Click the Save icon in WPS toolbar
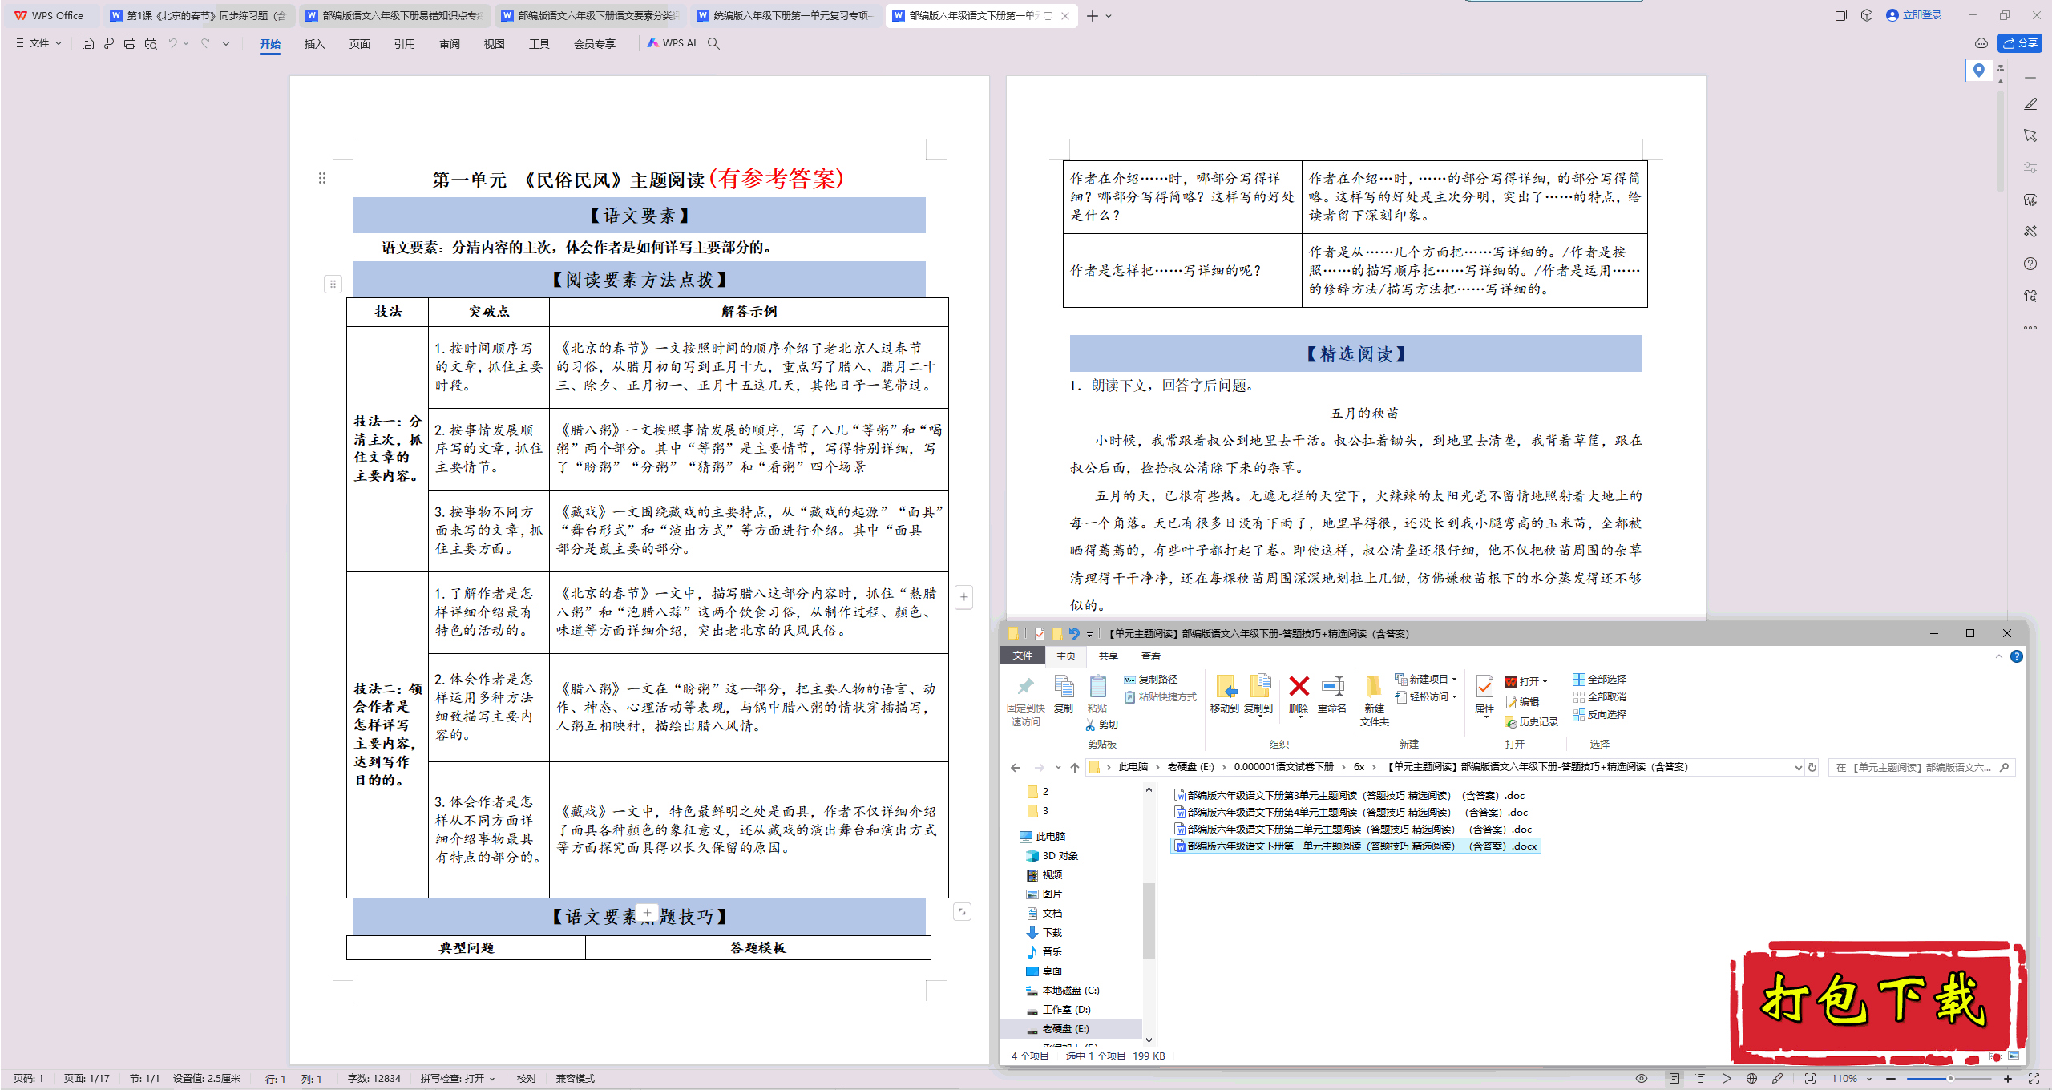This screenshot has height=1090, width=2052. 87,43
